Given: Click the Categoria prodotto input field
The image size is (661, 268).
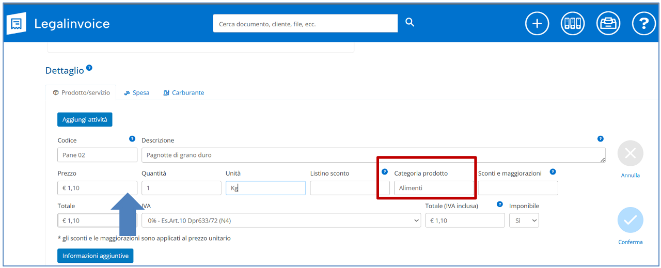Looking at the screenshot, I should [x=434, y=188].
